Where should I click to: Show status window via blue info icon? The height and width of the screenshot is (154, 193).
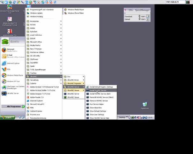27,2
